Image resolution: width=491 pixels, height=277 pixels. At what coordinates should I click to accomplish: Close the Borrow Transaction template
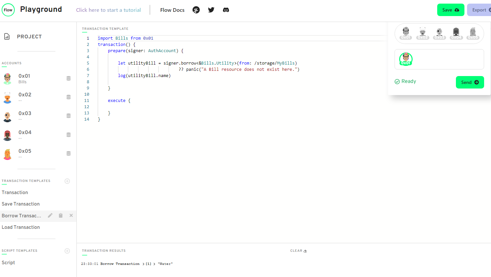71,215
